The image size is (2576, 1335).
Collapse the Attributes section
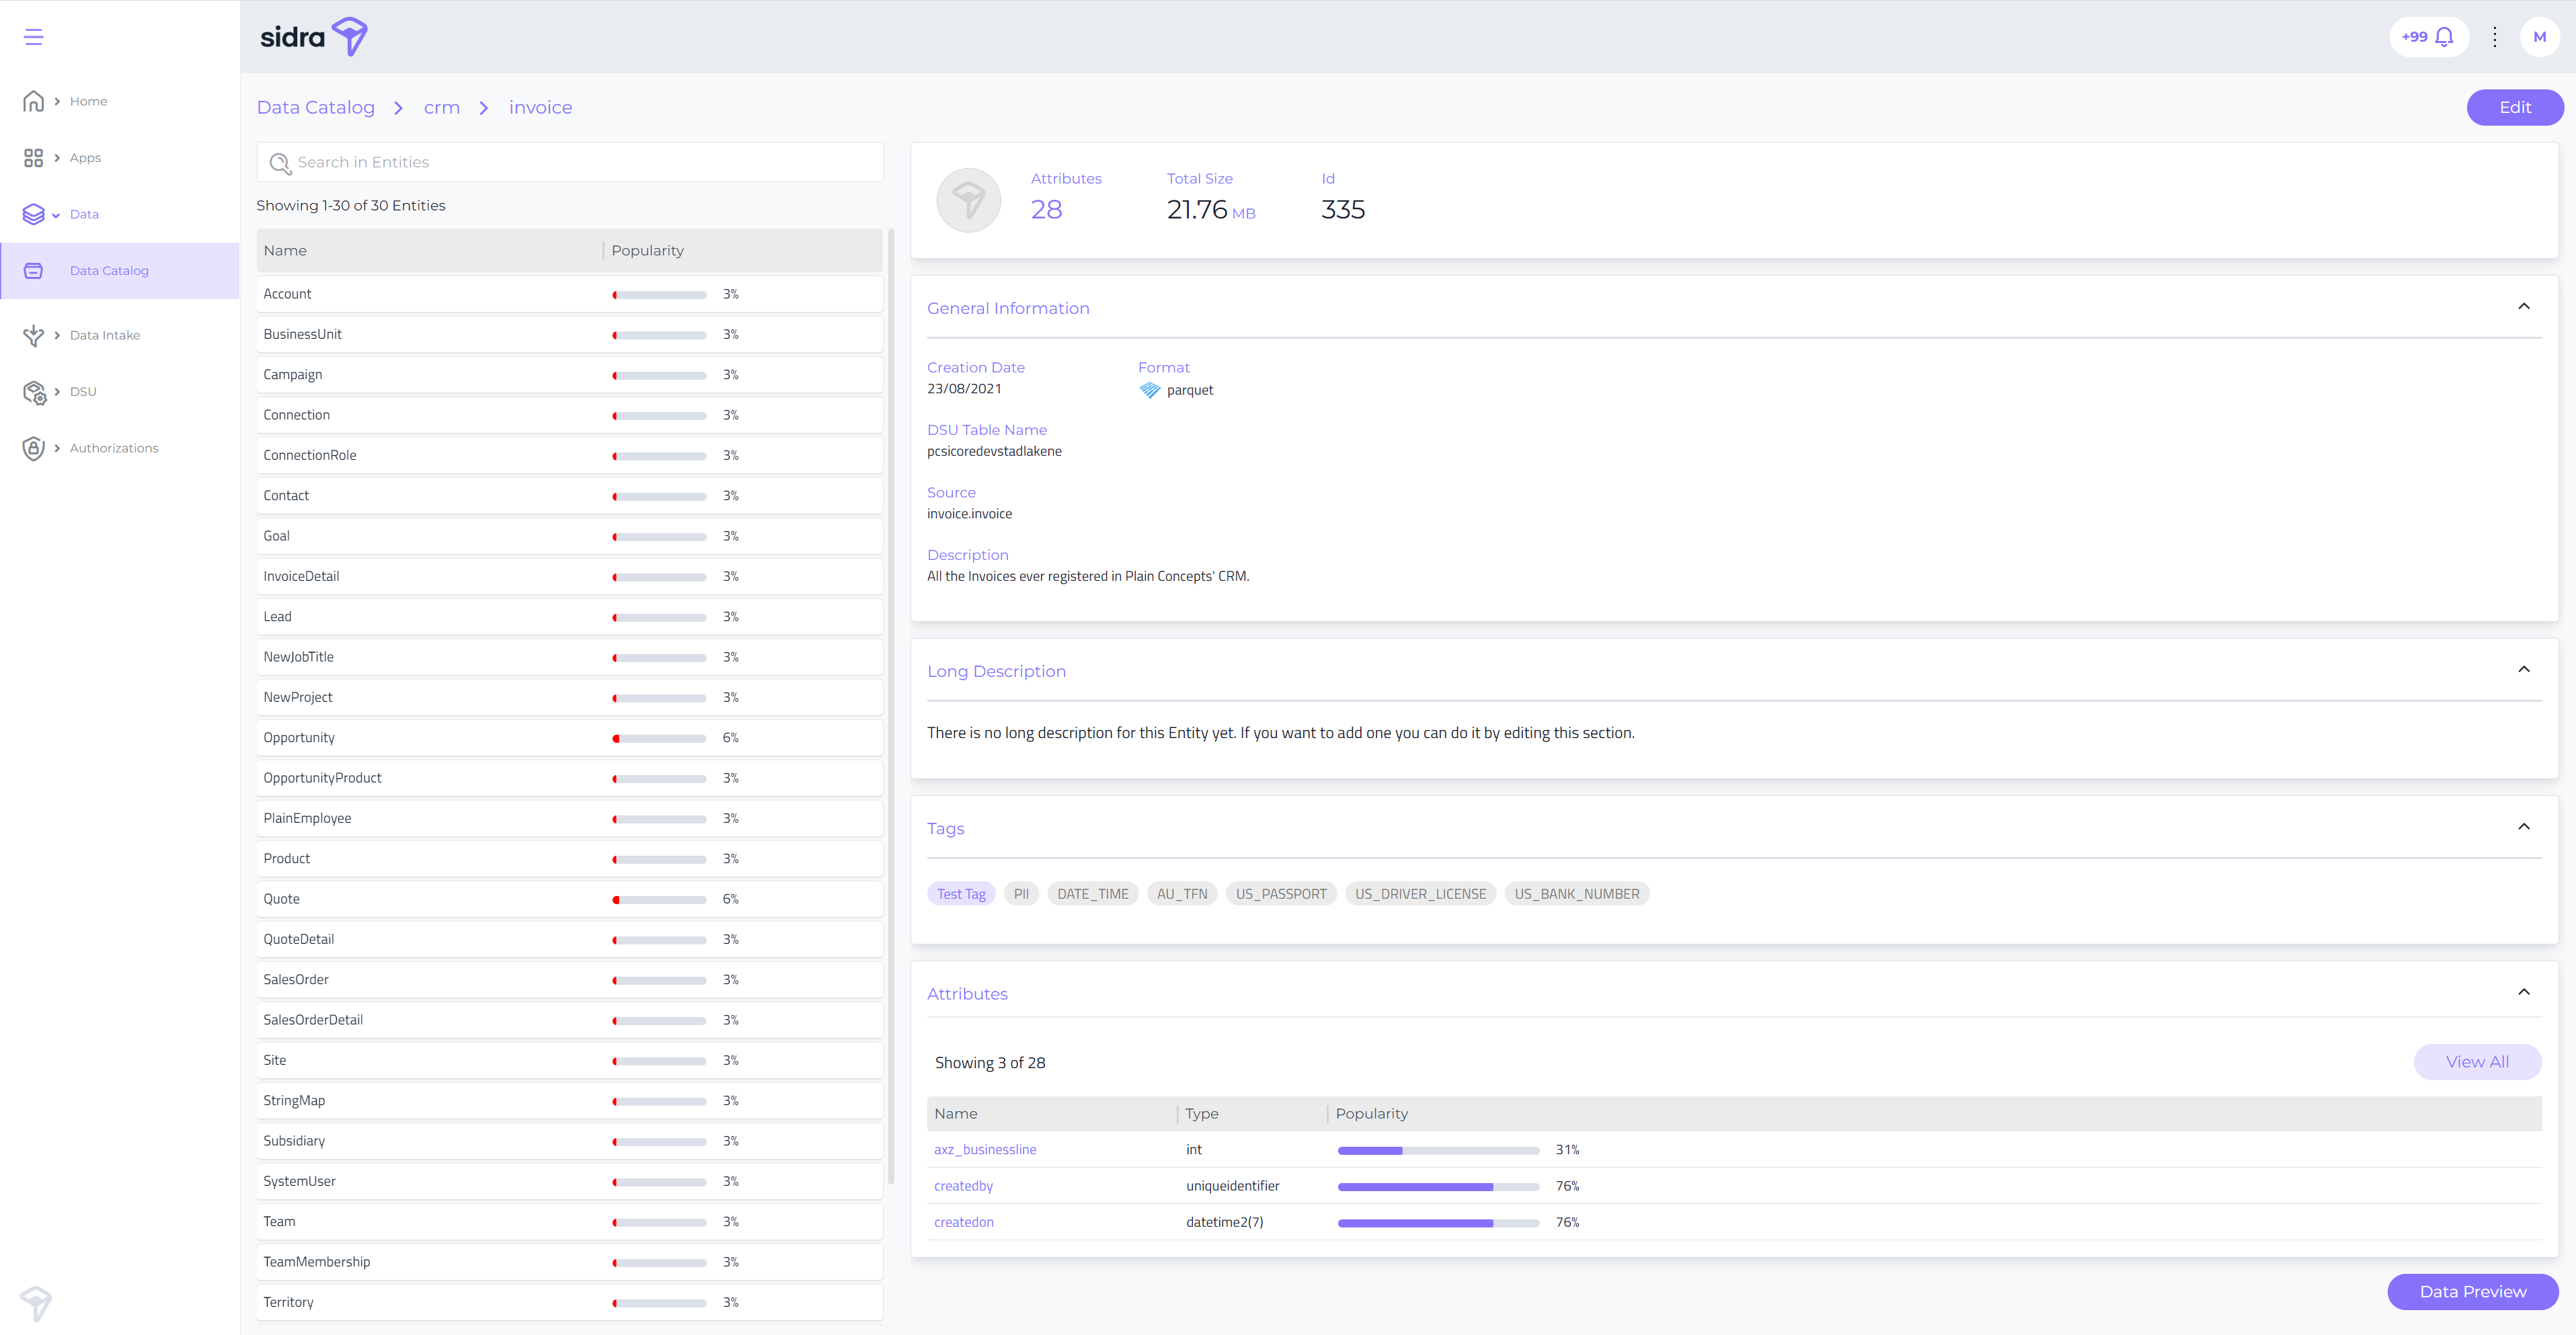(x=2523, y=992)
